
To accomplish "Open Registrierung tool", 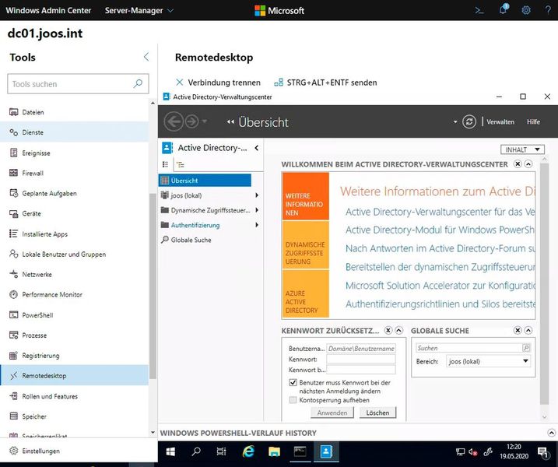I will pyautogui.click(x=74, y=355).
